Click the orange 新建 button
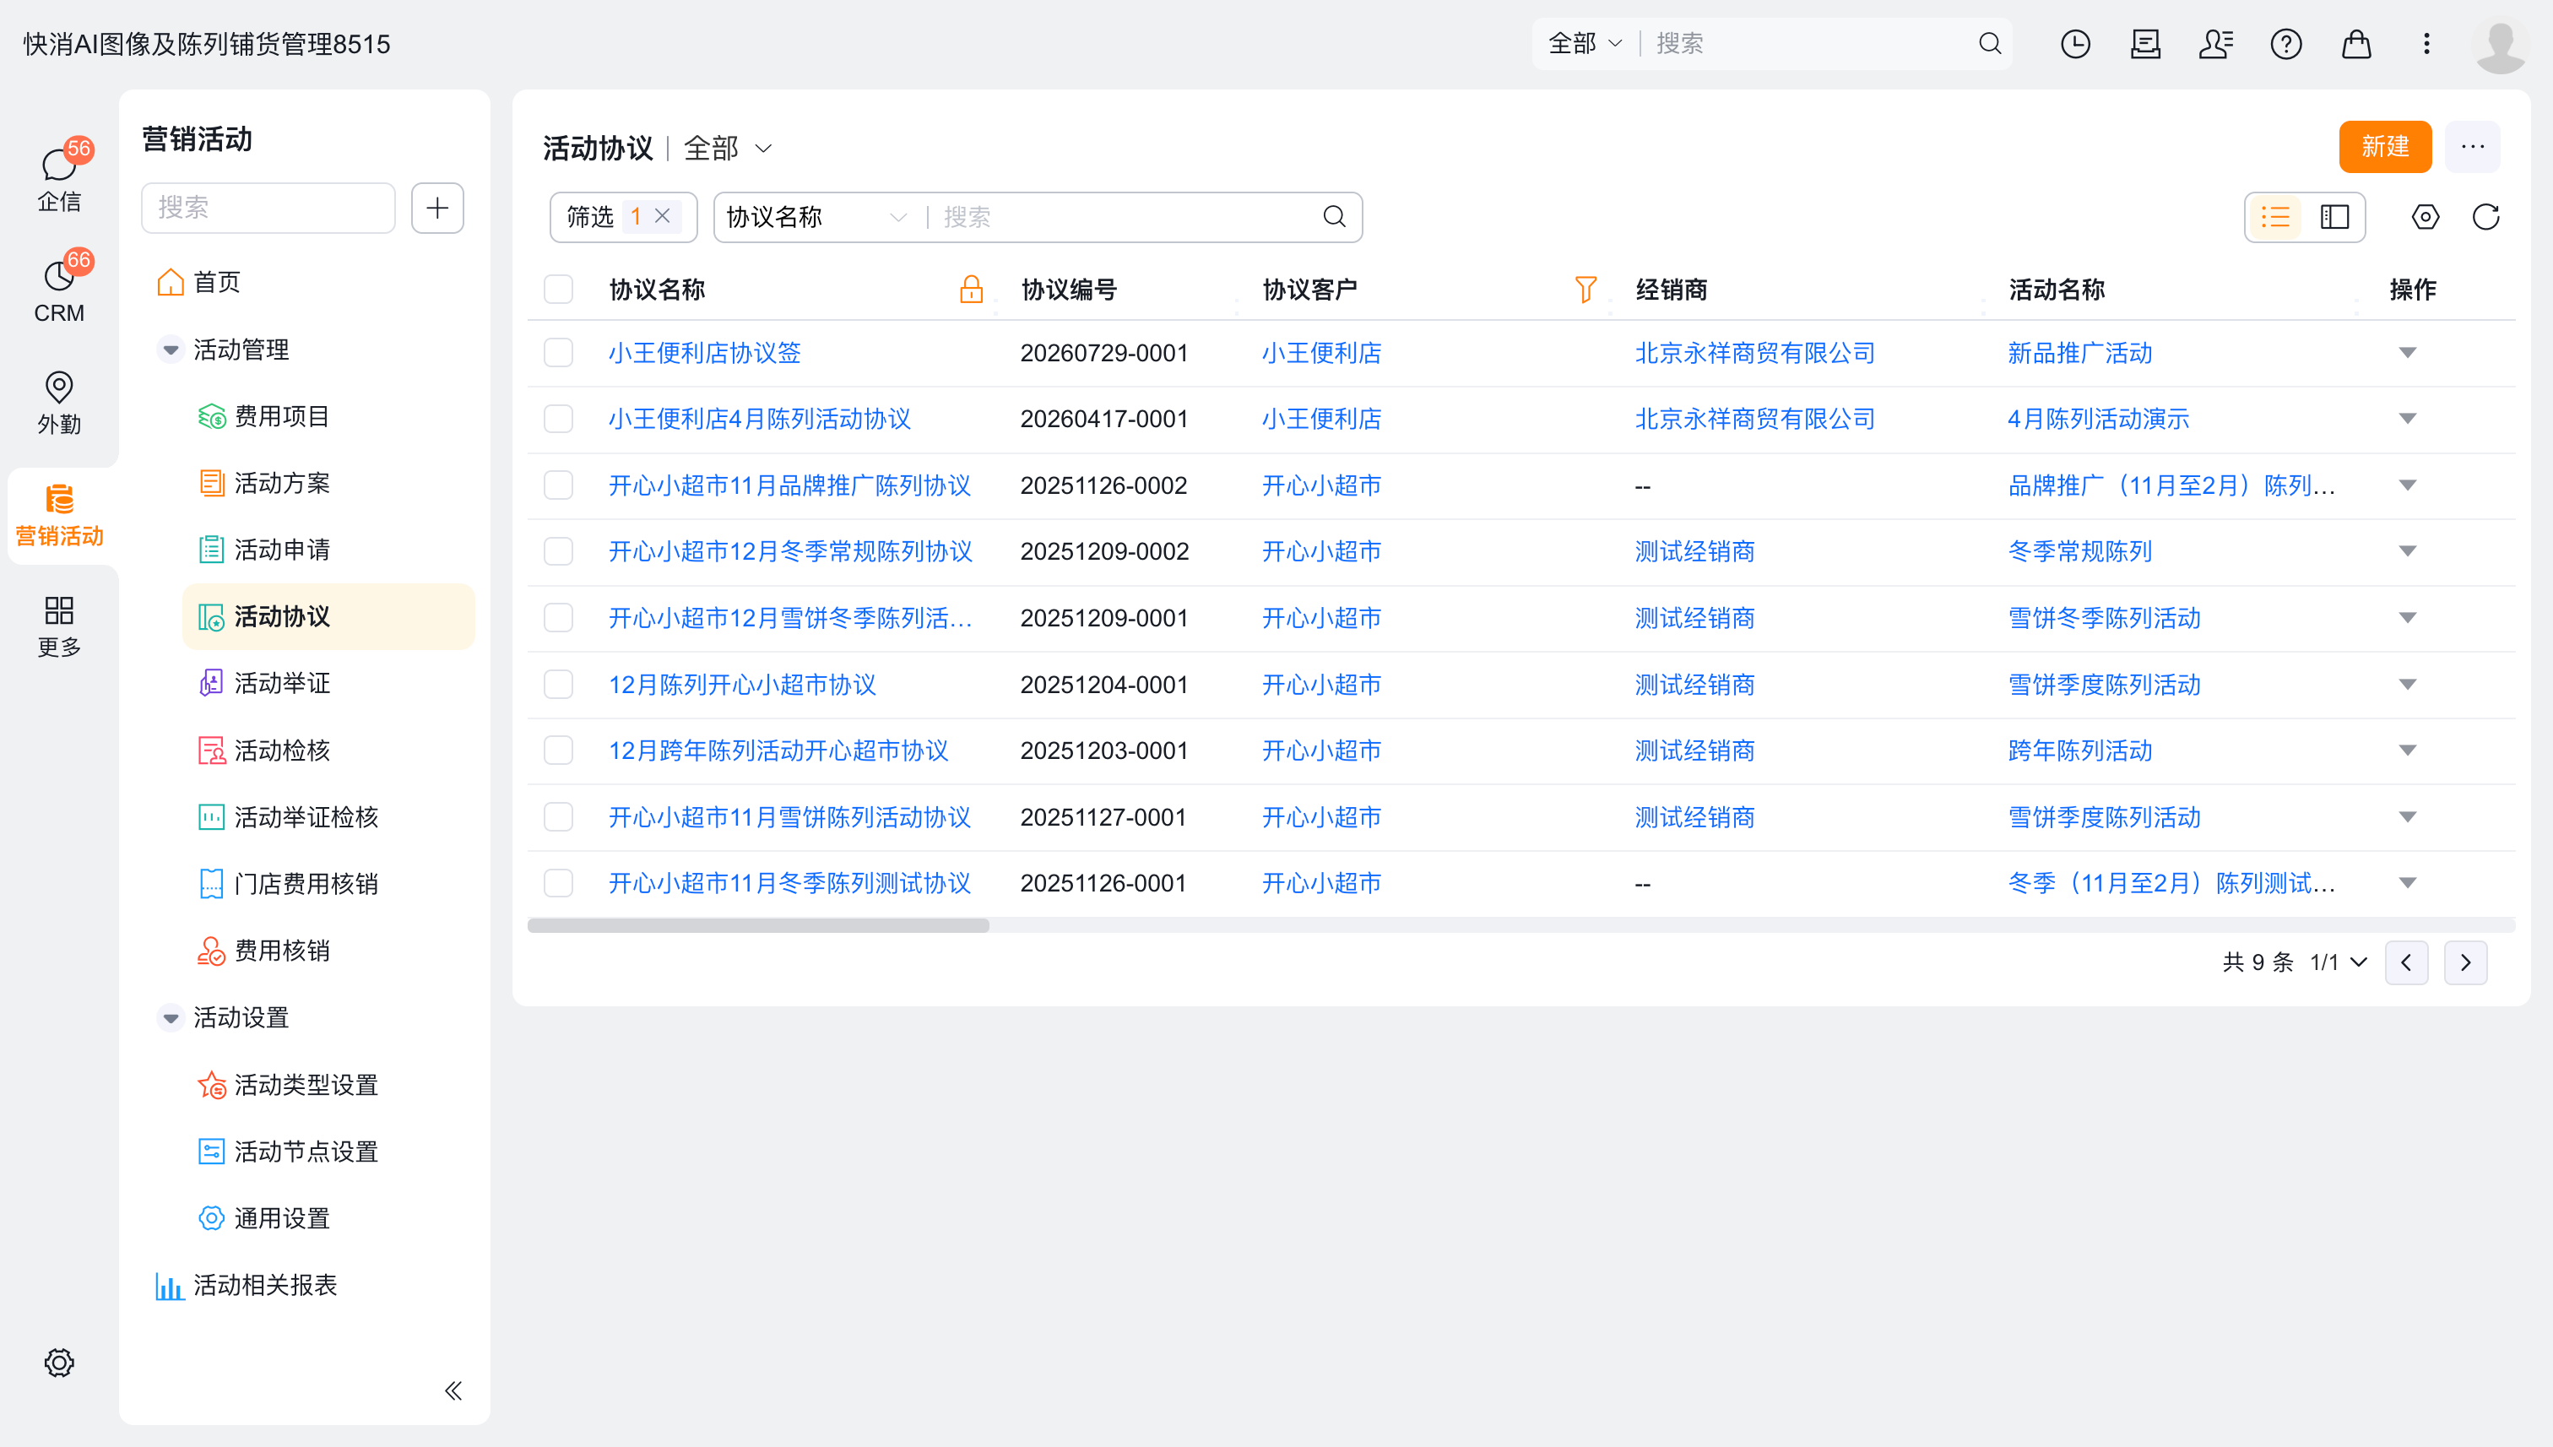 click(2385, 147)
